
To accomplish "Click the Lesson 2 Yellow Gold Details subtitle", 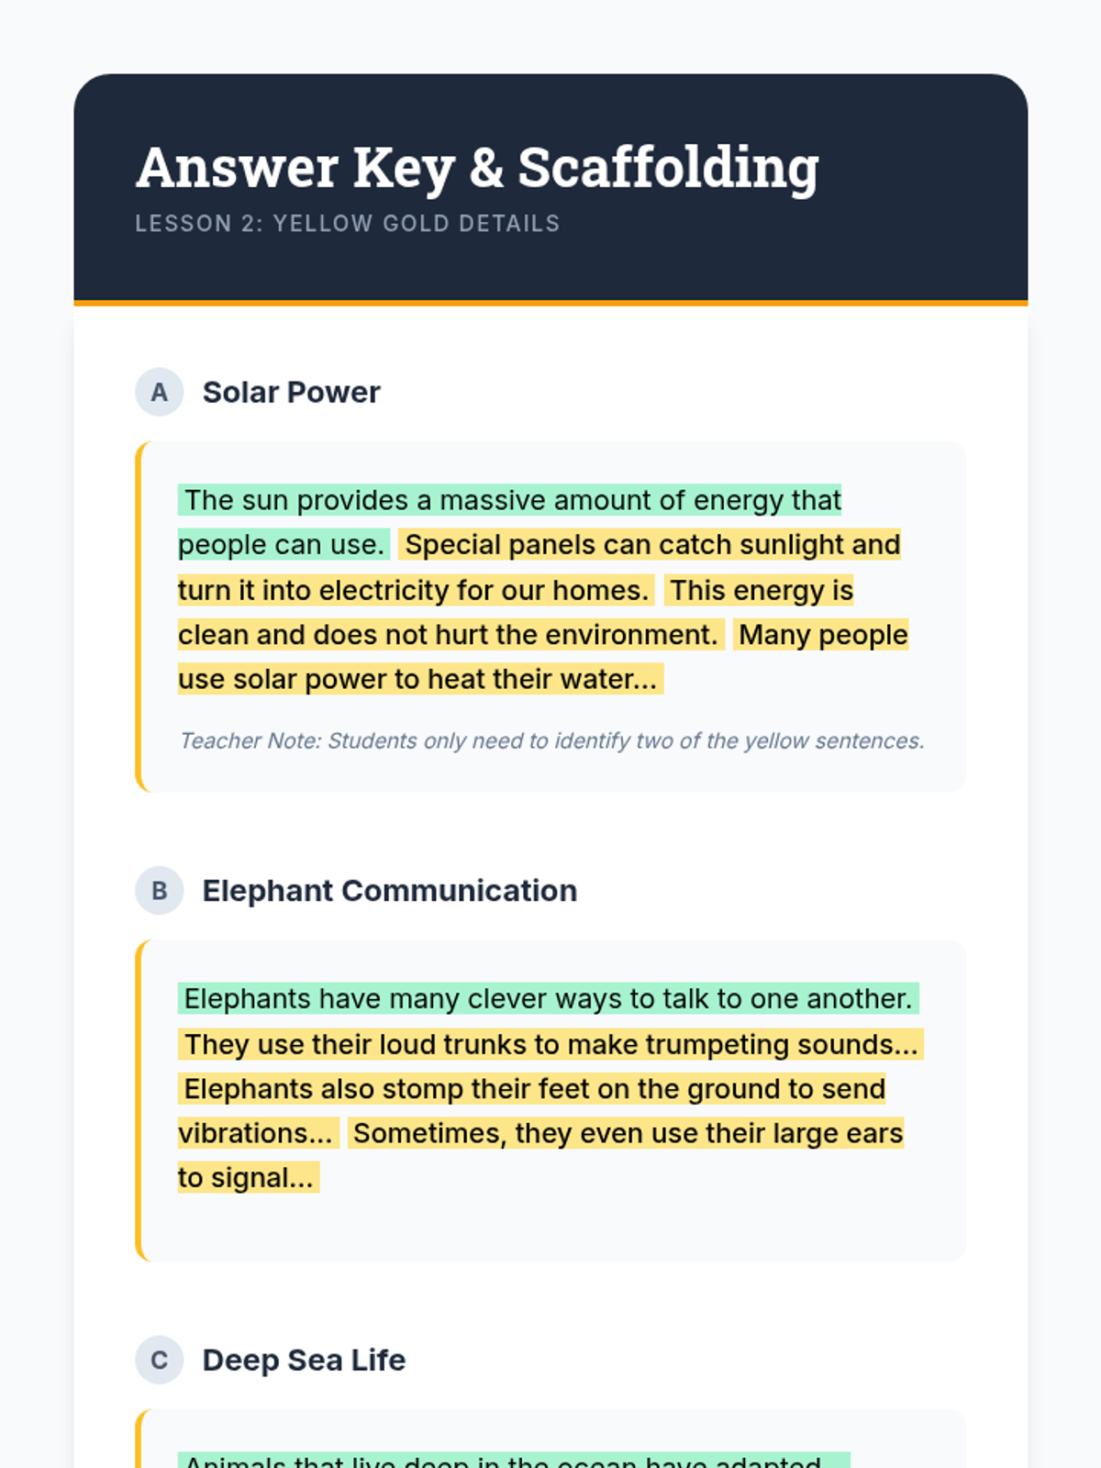I will pyautogui.click(x=348, y=223).
